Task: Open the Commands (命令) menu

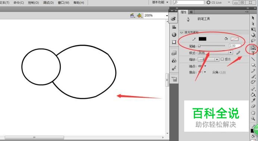Action: coord(19,3)
